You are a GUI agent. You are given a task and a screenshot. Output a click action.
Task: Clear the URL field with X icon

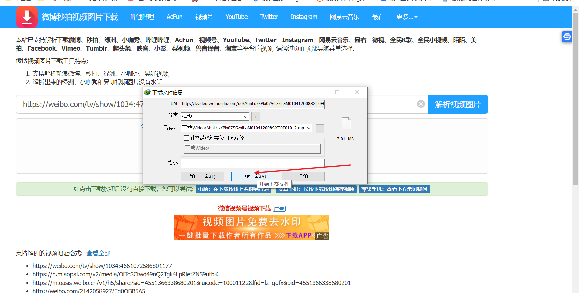click(x=421, y=104)
